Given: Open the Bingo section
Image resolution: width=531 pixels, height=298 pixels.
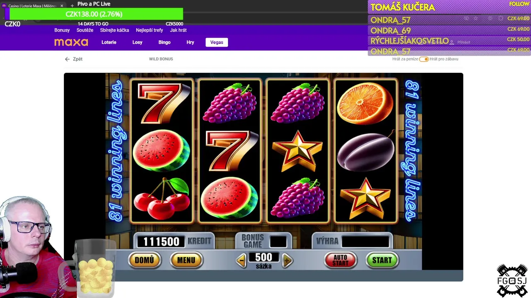Looking at the screenshot, I should tap(164, 42).
